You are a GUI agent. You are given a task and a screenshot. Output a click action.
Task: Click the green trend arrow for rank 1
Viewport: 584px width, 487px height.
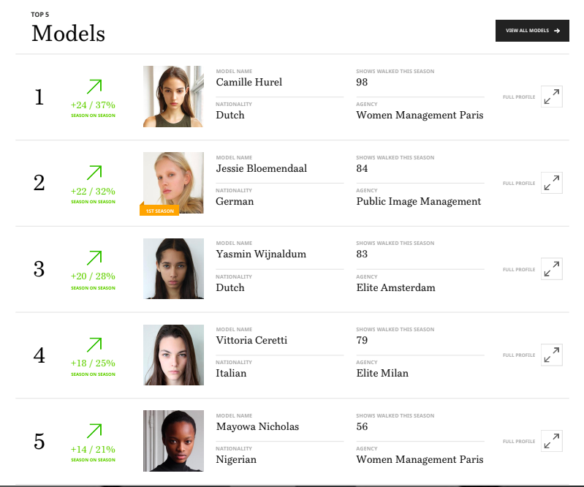coord(94,87)
